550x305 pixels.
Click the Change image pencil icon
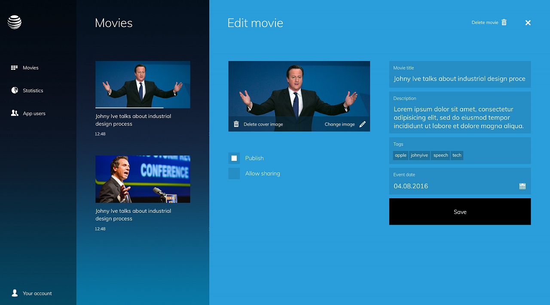point(362,124)
